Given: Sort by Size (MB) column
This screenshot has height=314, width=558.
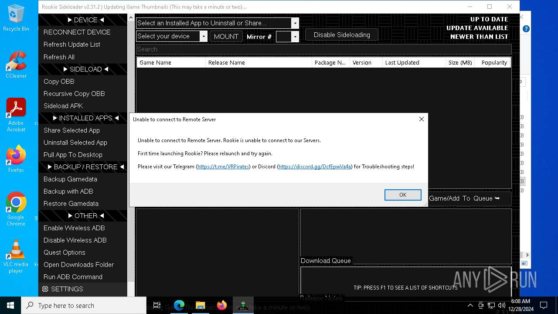Looking at the screenshot, I should pos(460,63).
